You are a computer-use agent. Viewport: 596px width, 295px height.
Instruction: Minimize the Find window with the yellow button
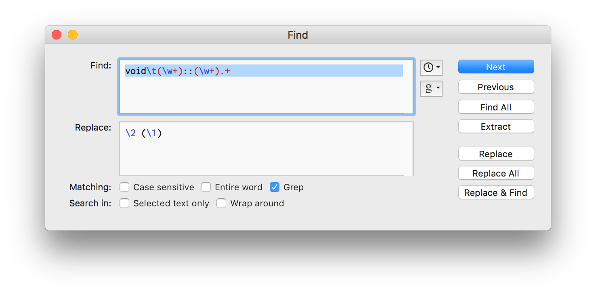pyautogui.click(x=72, y=35)
